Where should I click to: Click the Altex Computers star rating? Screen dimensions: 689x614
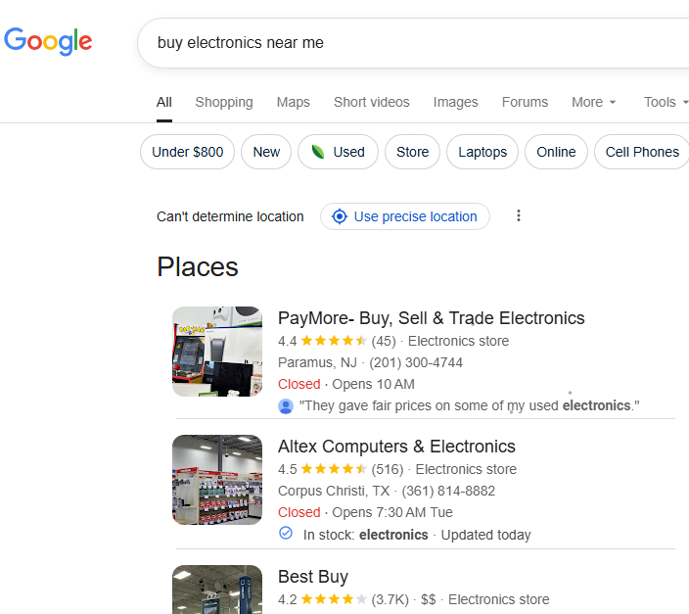pos(334,469)
